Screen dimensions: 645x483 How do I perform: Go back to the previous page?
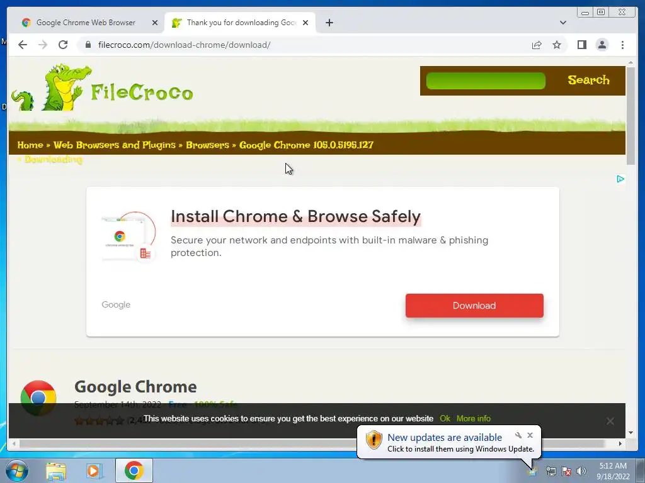(23, 45)
